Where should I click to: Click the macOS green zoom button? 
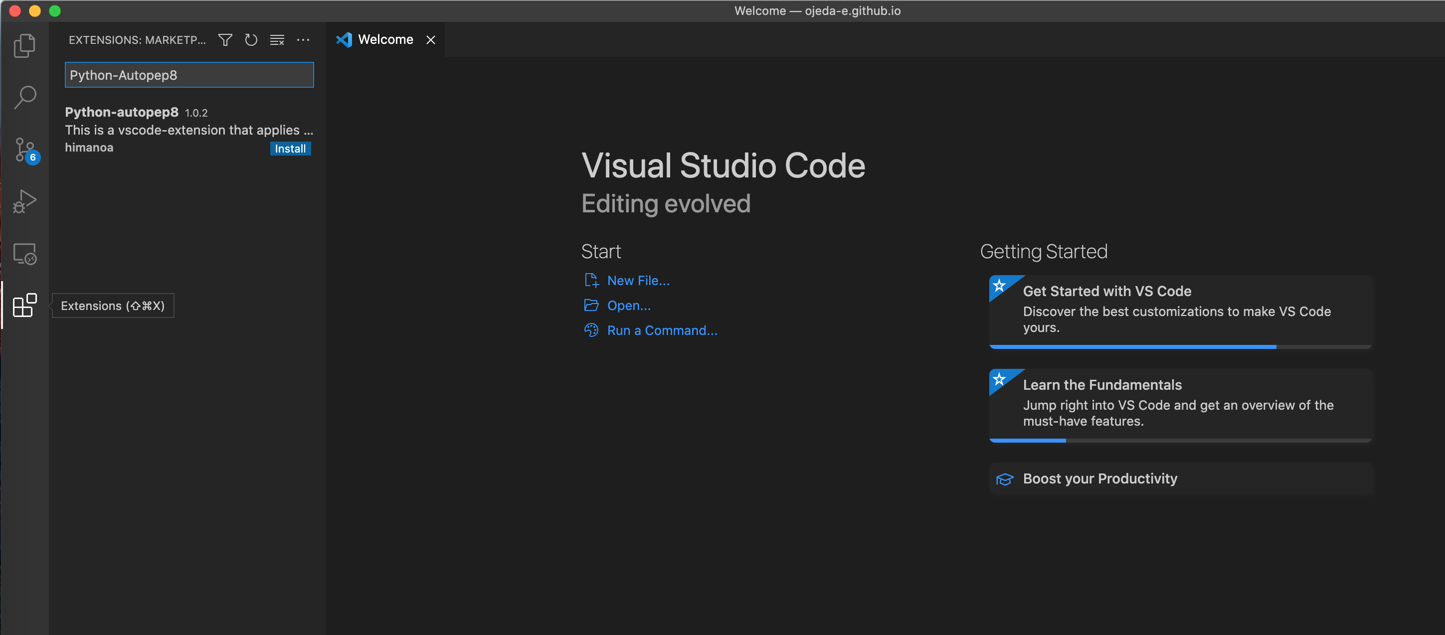(x=54, y=10)
